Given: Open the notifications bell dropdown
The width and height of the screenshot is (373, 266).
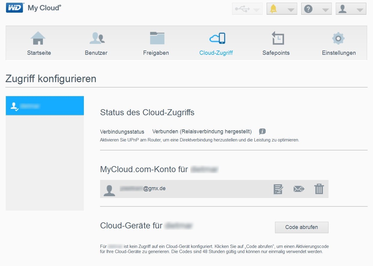Looking at the screenshot, I should point(282,9).
